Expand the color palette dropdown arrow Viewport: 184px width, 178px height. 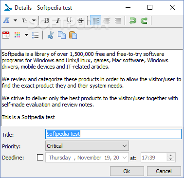pyautogui.click(x=26, y=35)
